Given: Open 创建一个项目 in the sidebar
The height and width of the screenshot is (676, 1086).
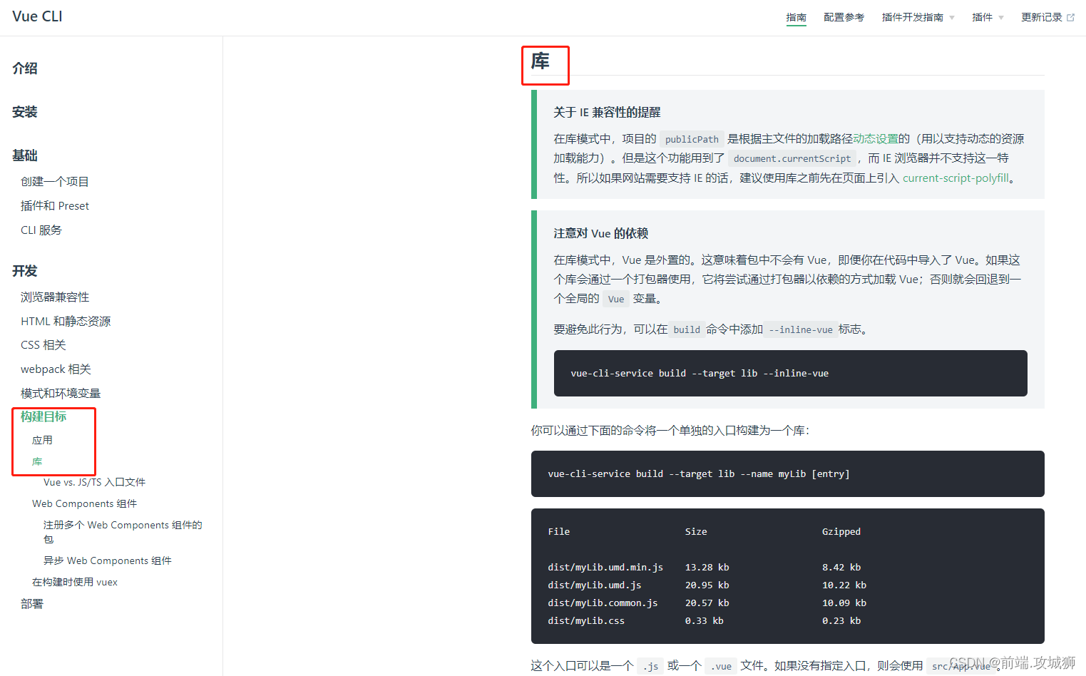Looking at the screenshot, I should tap(55, 182).
